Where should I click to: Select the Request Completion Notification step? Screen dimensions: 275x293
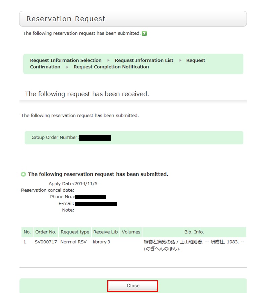point(111,67)
